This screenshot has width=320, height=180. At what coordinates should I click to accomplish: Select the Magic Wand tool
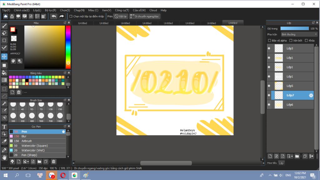(x=4, y=103)
